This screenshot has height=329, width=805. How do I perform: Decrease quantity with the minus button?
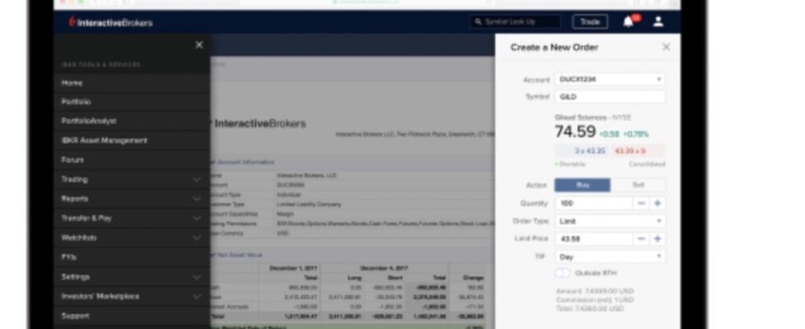click(640, 203)
